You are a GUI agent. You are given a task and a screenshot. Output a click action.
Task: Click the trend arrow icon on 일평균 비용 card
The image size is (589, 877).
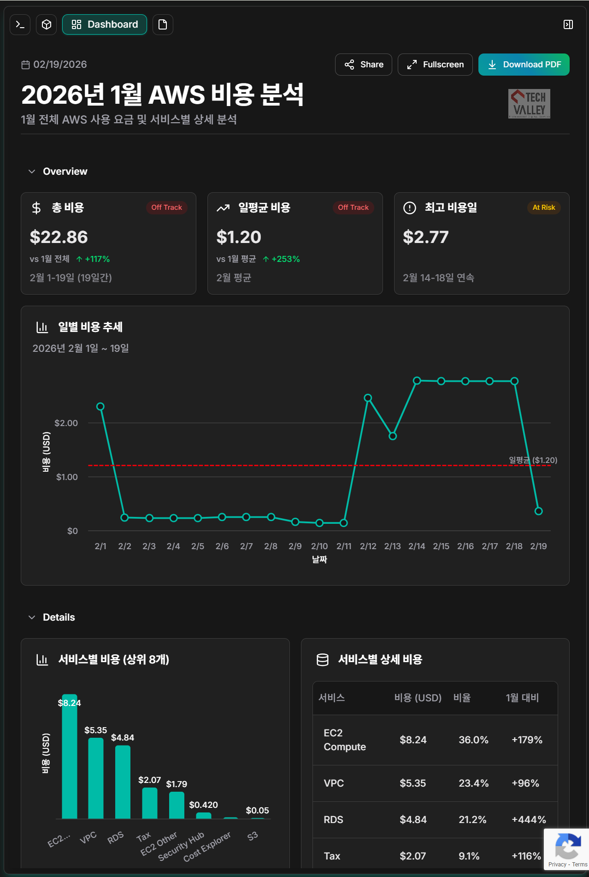223,208
